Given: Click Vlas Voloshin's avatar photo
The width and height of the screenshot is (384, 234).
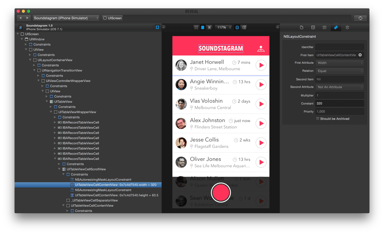Looking at the screenshot, I should 181,104.
